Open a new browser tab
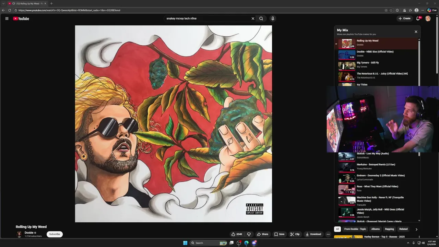 (51, 3)
